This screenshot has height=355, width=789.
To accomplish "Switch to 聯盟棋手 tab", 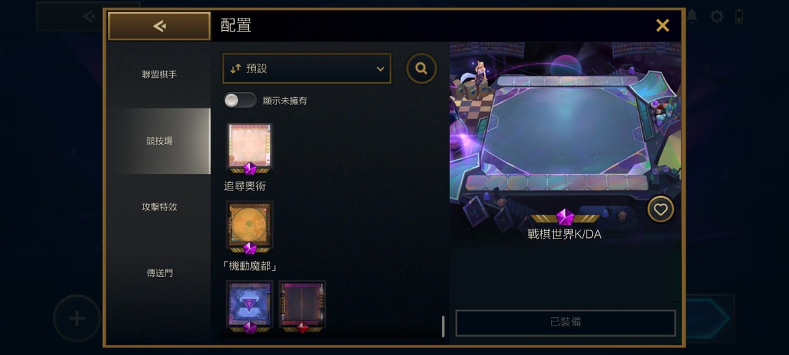I will [x=159, y=75].
